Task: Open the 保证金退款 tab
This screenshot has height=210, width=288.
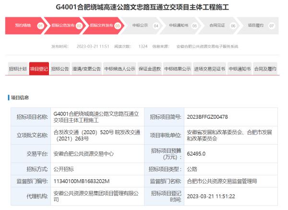Action: pyautogui.click(x=150, y=69)
